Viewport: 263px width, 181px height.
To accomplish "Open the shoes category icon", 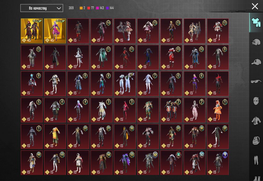I will coord(257,178).
